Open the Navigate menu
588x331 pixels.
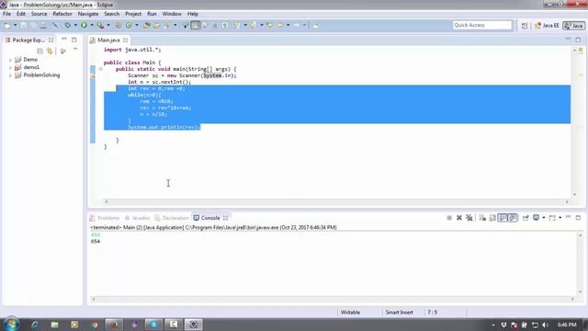click(88, 14)
